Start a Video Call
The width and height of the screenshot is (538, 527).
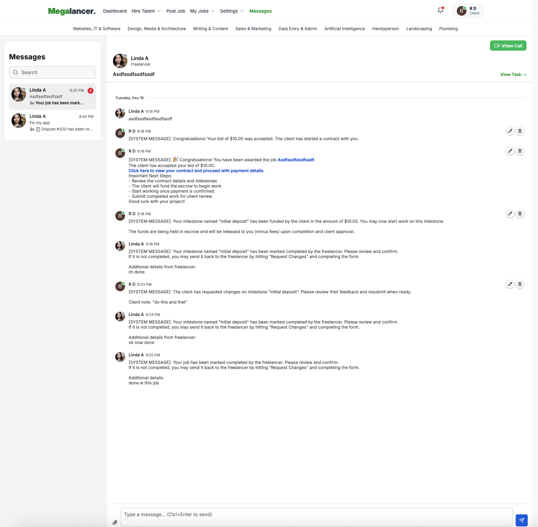tap(508, 46)
